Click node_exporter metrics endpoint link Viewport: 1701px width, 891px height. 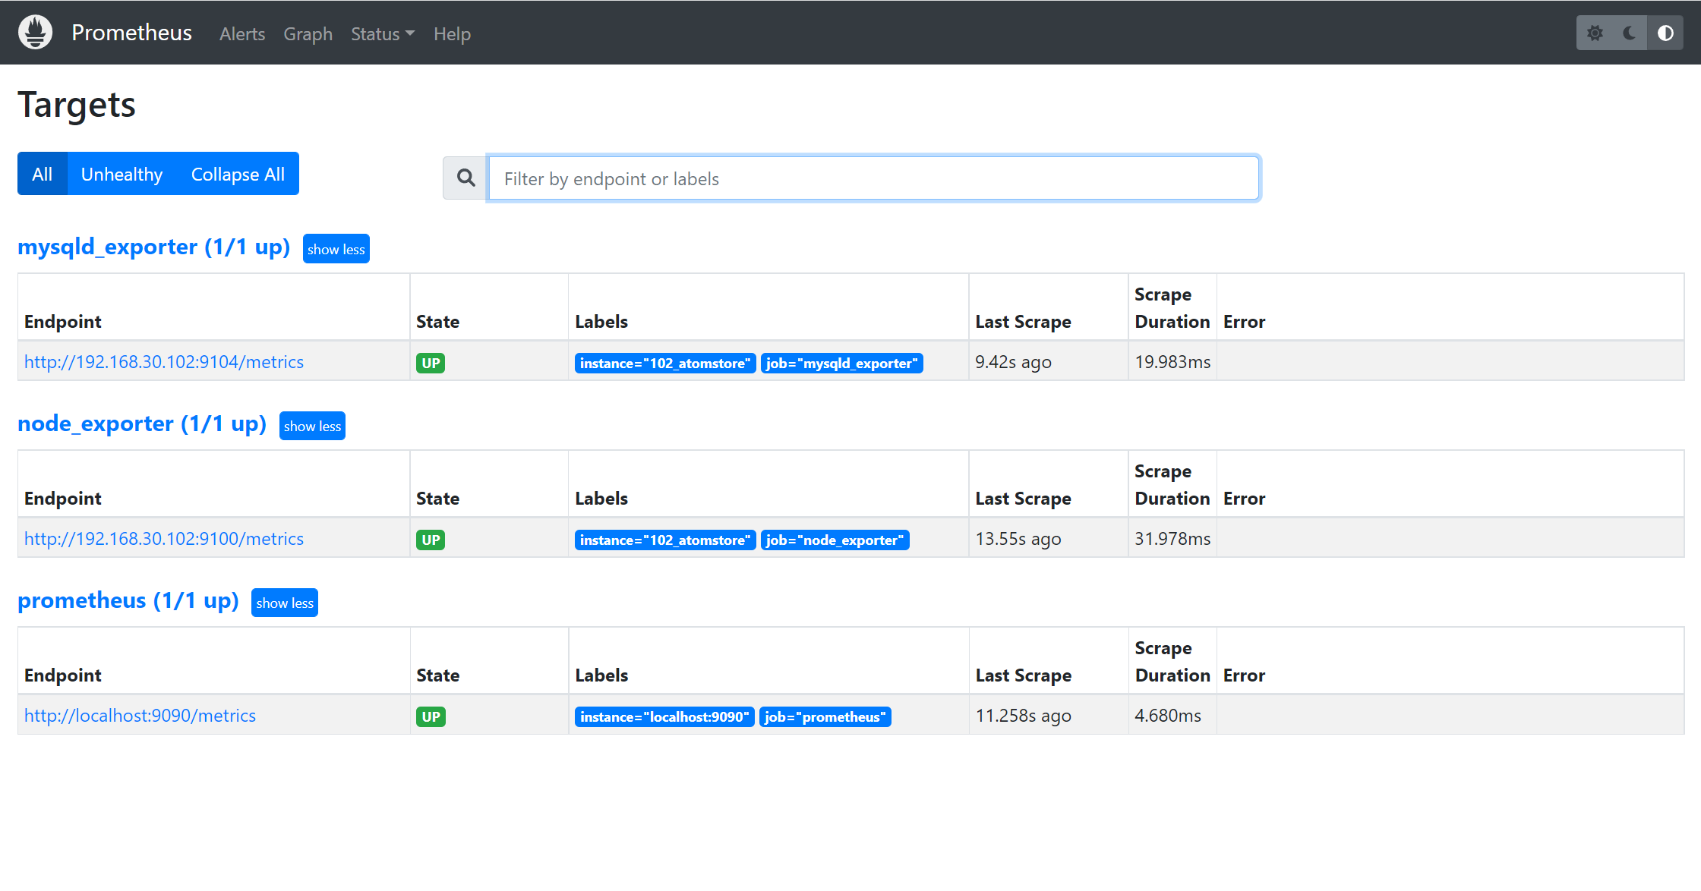pyautogui.click(x=166, y=538)
